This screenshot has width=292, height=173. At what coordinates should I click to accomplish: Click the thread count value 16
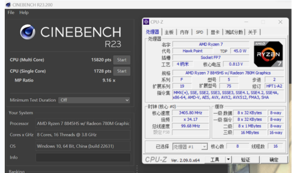pyautogui.click(x=275, y=146)
